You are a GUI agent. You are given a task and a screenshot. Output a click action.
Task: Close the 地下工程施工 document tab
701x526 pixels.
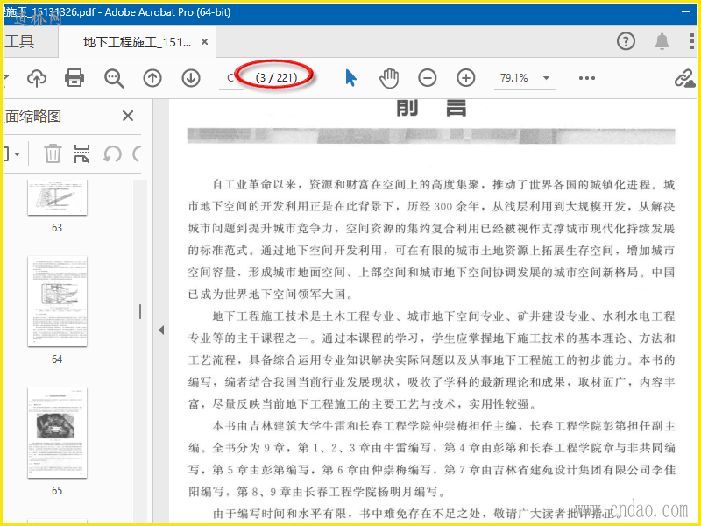tap(204, 41)
